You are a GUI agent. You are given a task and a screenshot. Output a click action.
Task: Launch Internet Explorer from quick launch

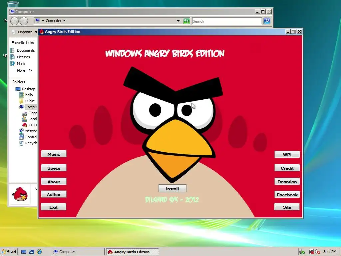39,252
